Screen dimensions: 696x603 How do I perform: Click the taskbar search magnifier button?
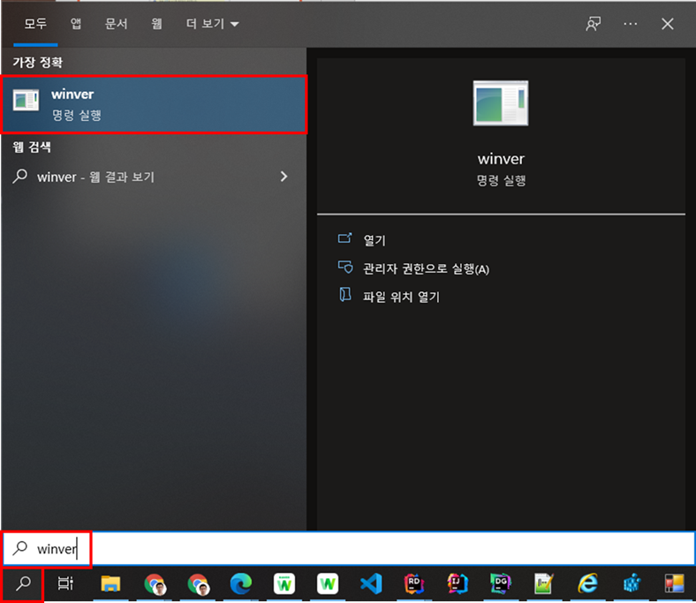coord(23,584)
